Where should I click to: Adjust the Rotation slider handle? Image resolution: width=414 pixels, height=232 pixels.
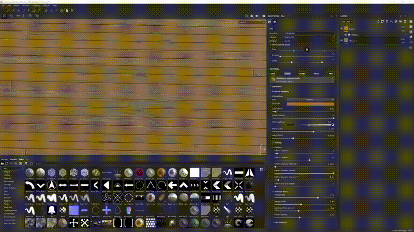pos(280,57)
